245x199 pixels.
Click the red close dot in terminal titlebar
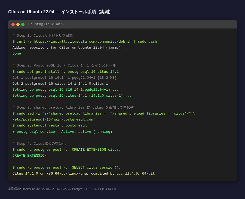(13, 24)
